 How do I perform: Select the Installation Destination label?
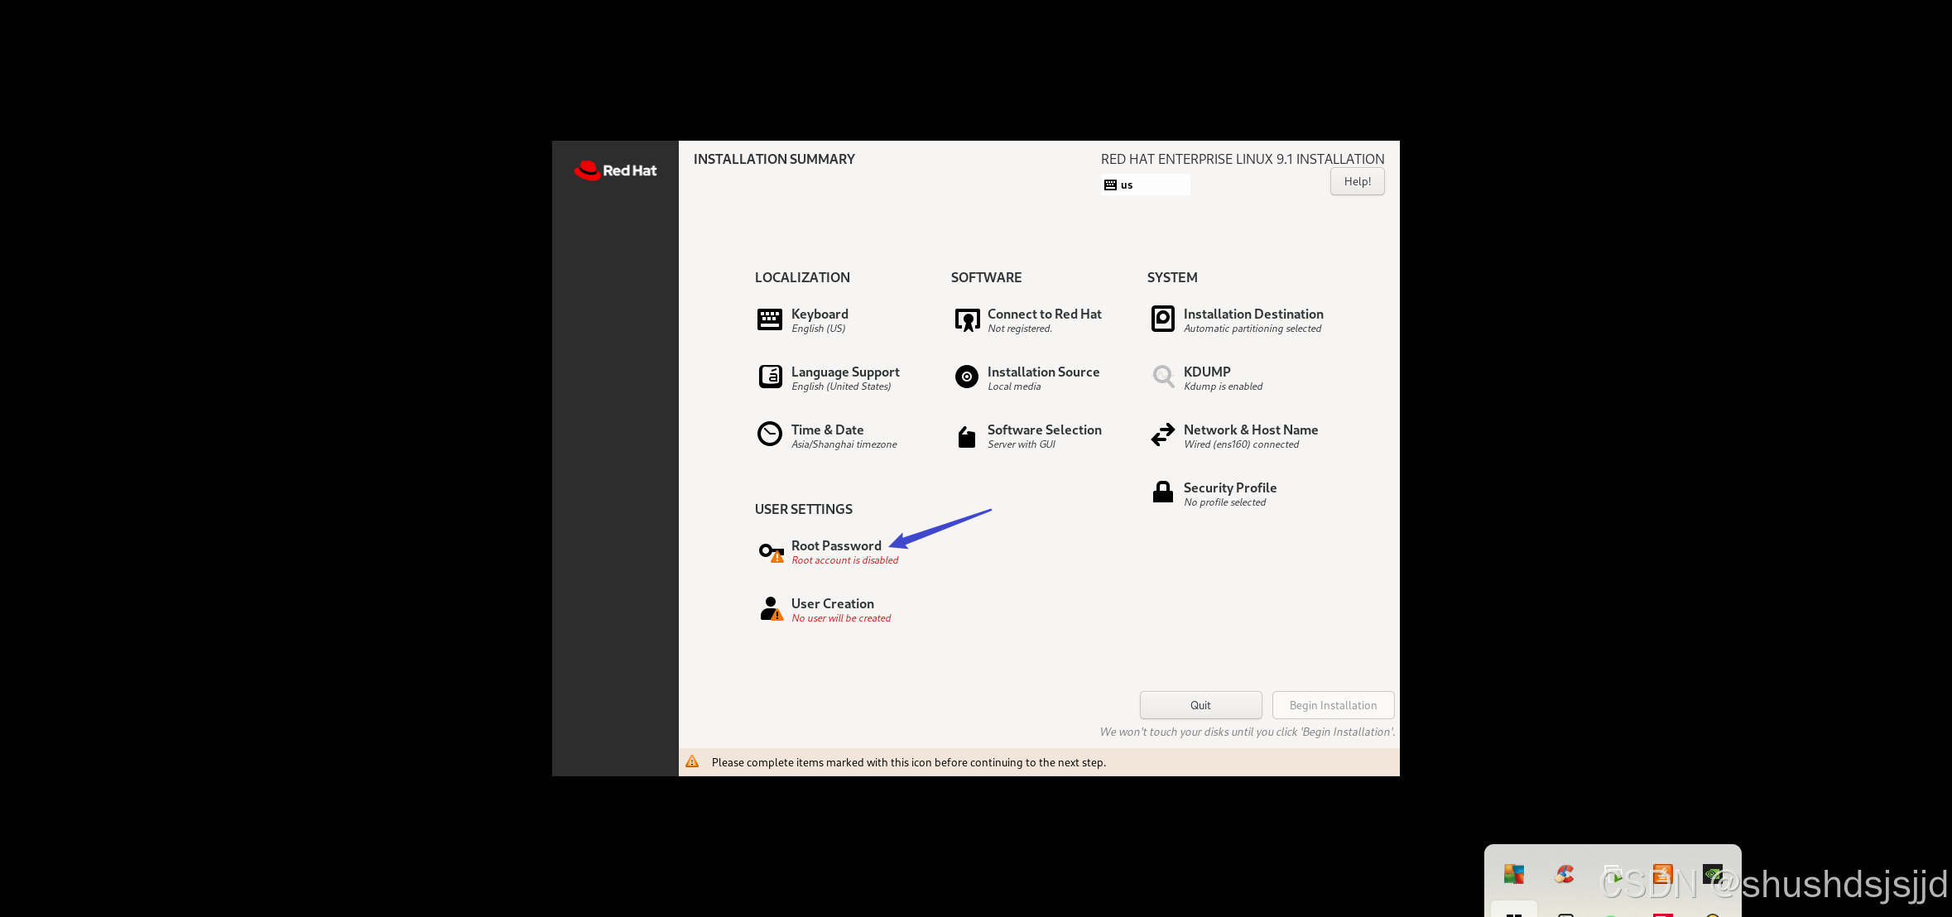(1252, 314)
